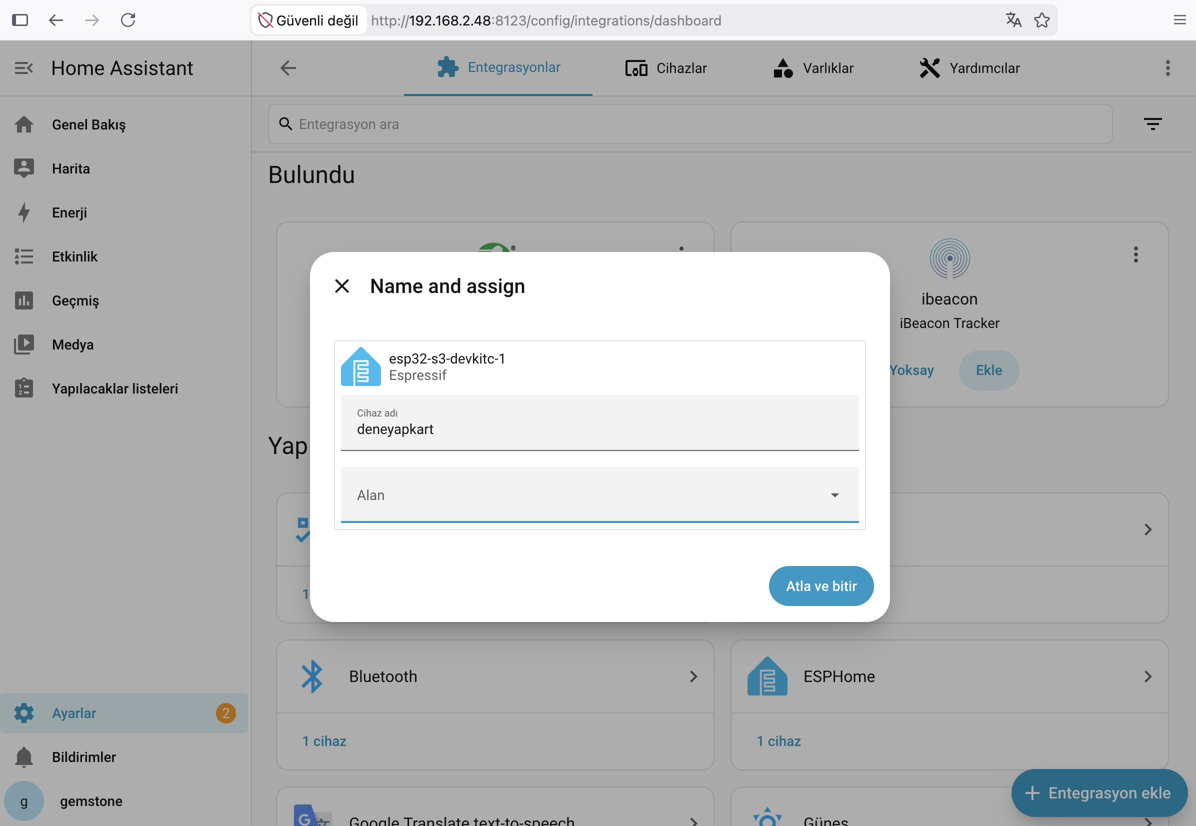Image resolution: width=1196 pixels, height=826 pixels.
Task: Toggle the browser sidebar panel
Action: (x=20, y=20)
